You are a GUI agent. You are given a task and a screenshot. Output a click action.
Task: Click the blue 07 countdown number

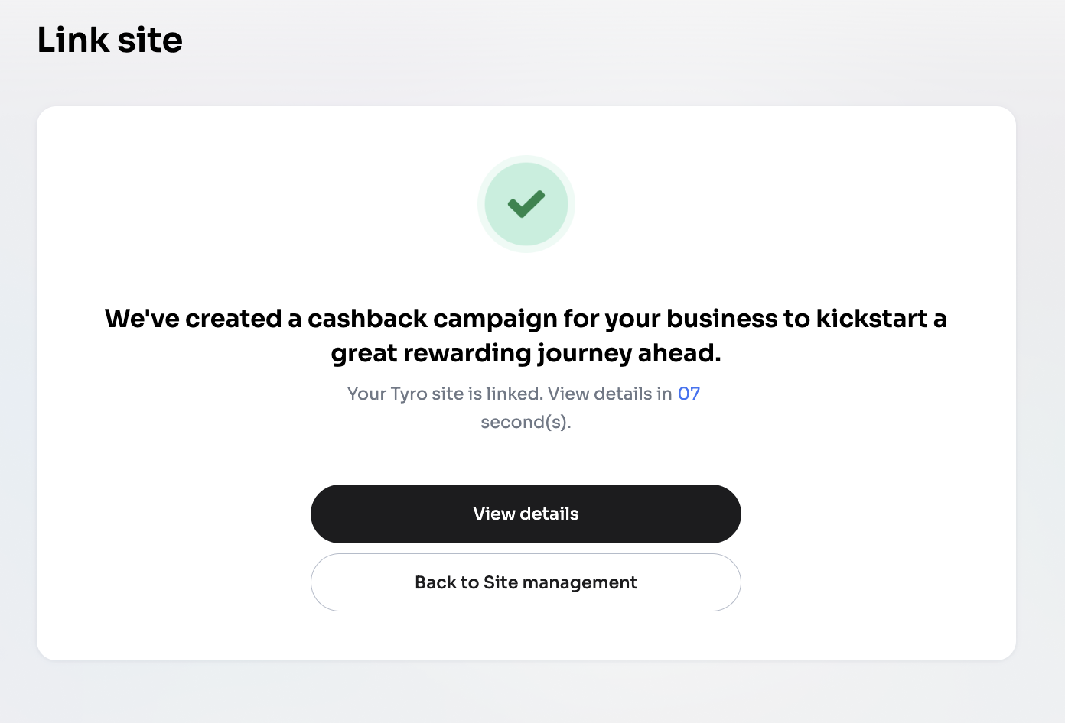(689, 394)
